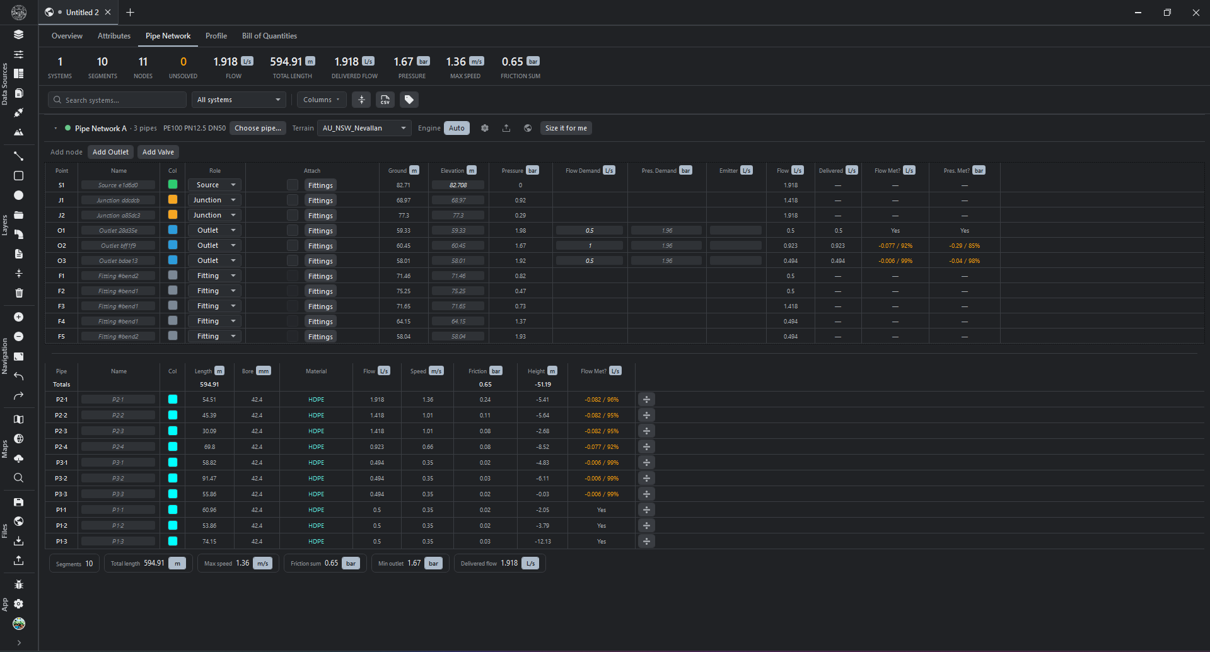This screenshot has width=1210, height=652.
Task: Open the Columns dropdown
Action: click(322, 100)
